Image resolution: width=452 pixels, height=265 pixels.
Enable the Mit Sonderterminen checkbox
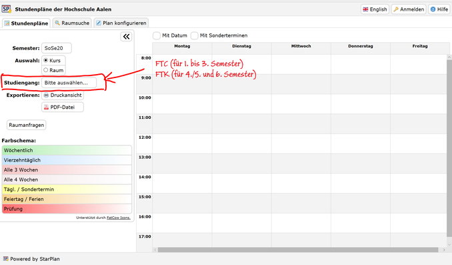pos(195,35)
